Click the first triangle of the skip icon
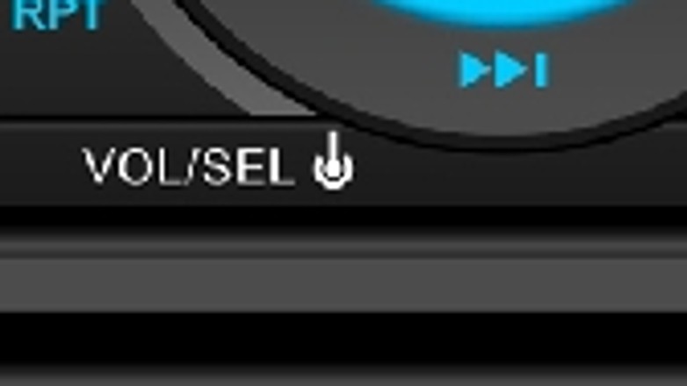 (475, 70)
